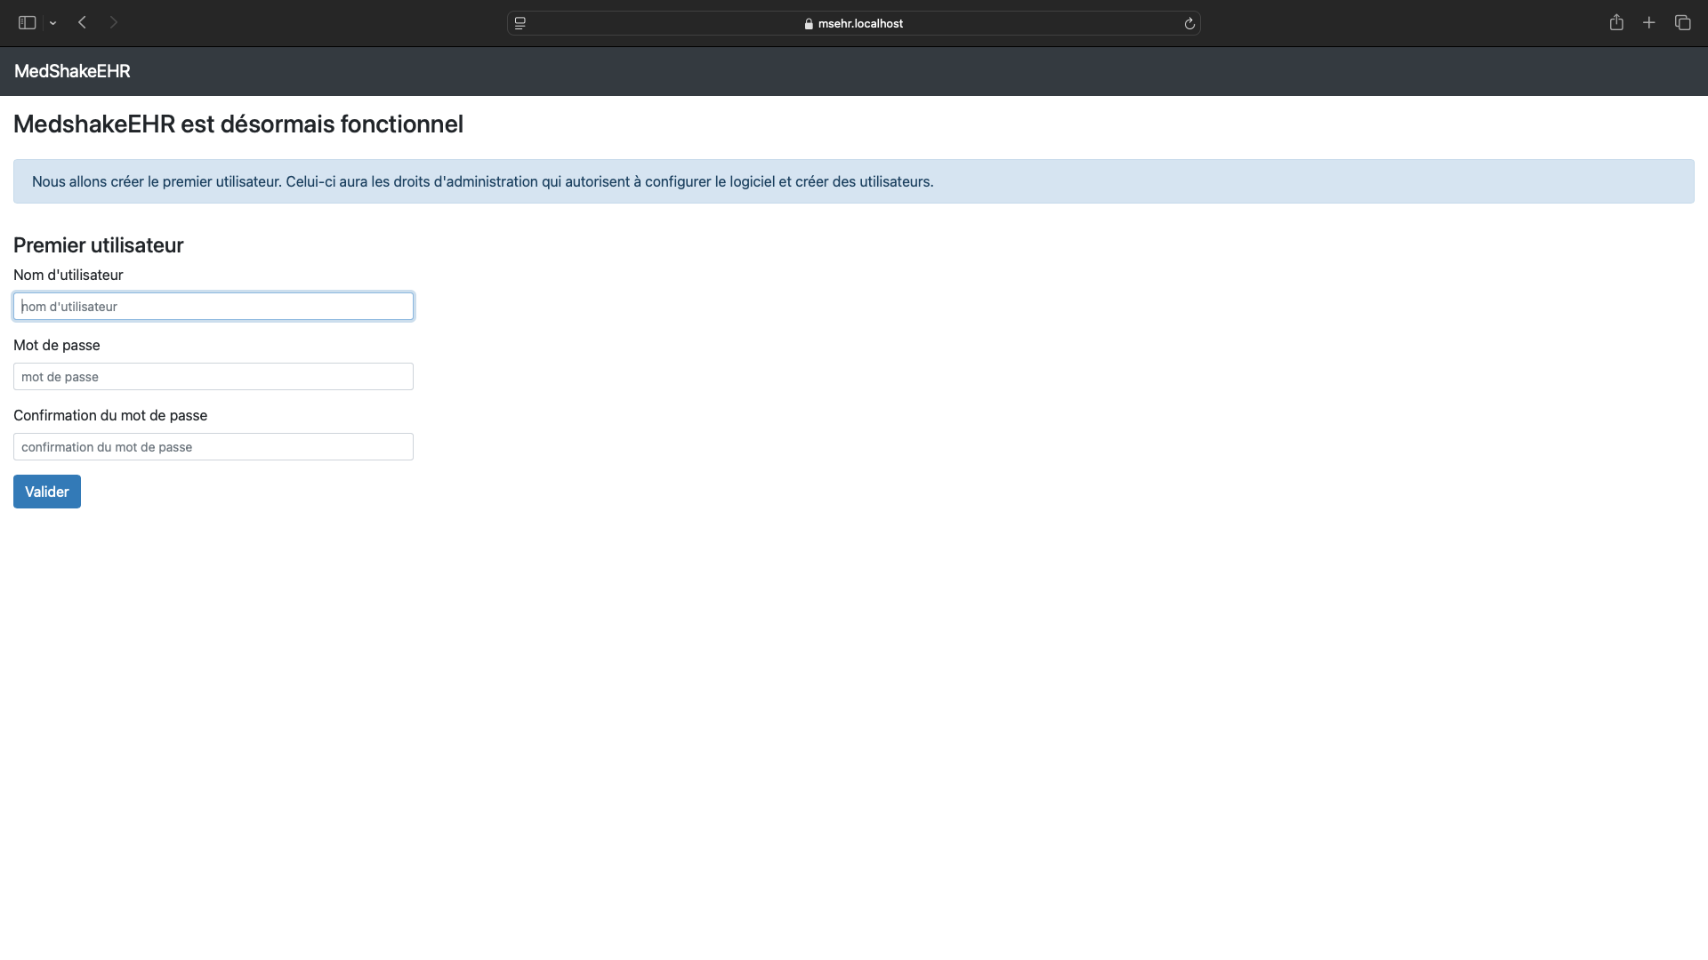
Task: Open a new tab with plus icon
Action: 1649,22
